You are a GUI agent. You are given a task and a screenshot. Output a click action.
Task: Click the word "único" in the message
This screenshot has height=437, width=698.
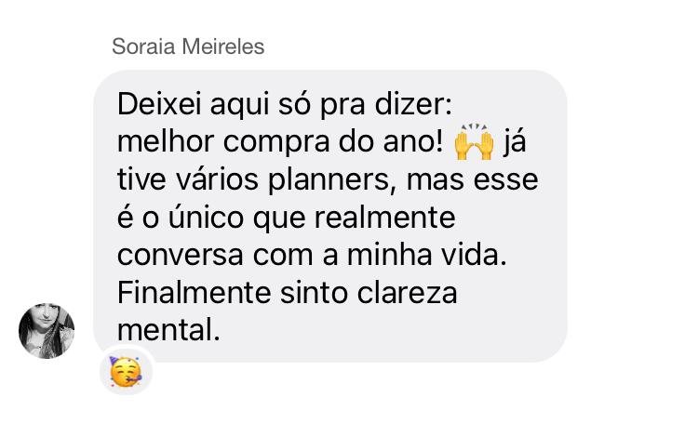click(x=206, y=218)
